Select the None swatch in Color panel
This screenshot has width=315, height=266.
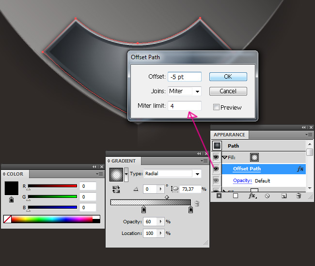(7, 219)
